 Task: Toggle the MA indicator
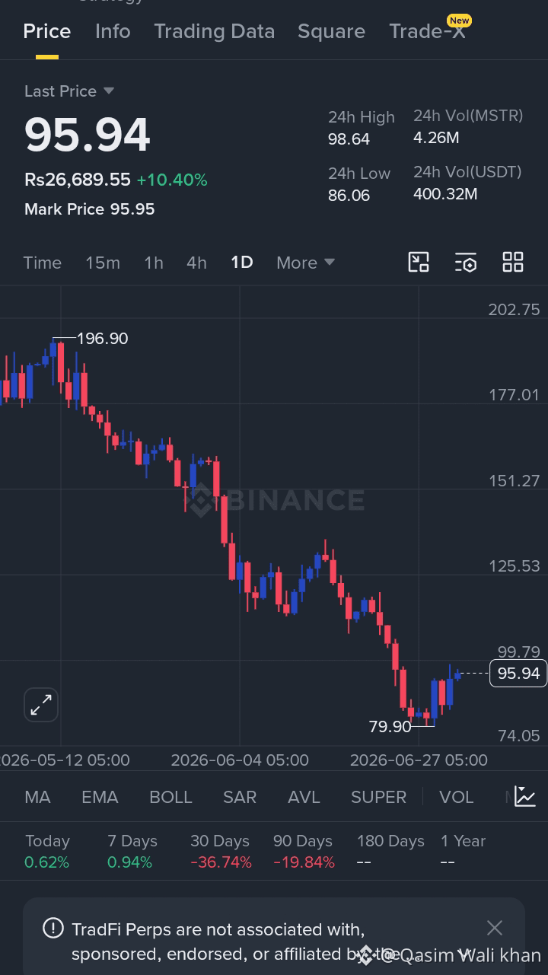point(37,797)
